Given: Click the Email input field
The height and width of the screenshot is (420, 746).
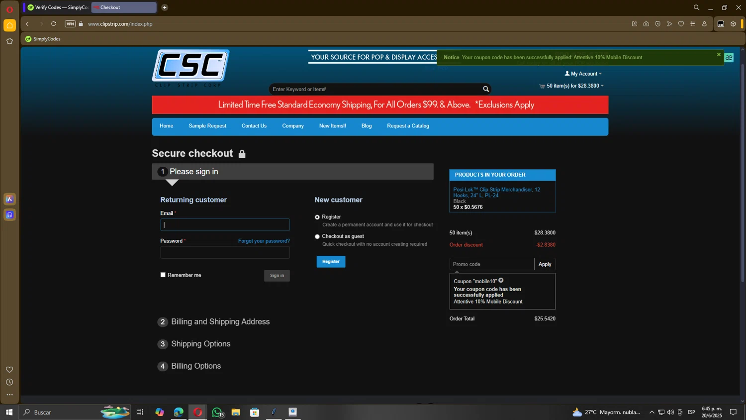Looking at the screenshot, I should click(x=225, y=225).
